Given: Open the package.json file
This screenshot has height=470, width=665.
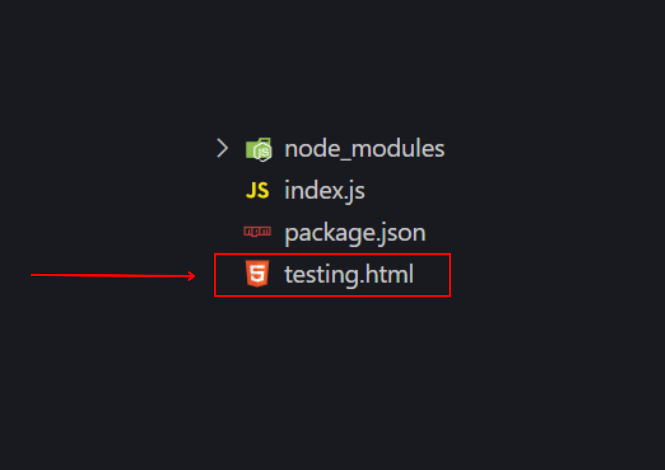Looking at the screenshot, I should 355,233.
